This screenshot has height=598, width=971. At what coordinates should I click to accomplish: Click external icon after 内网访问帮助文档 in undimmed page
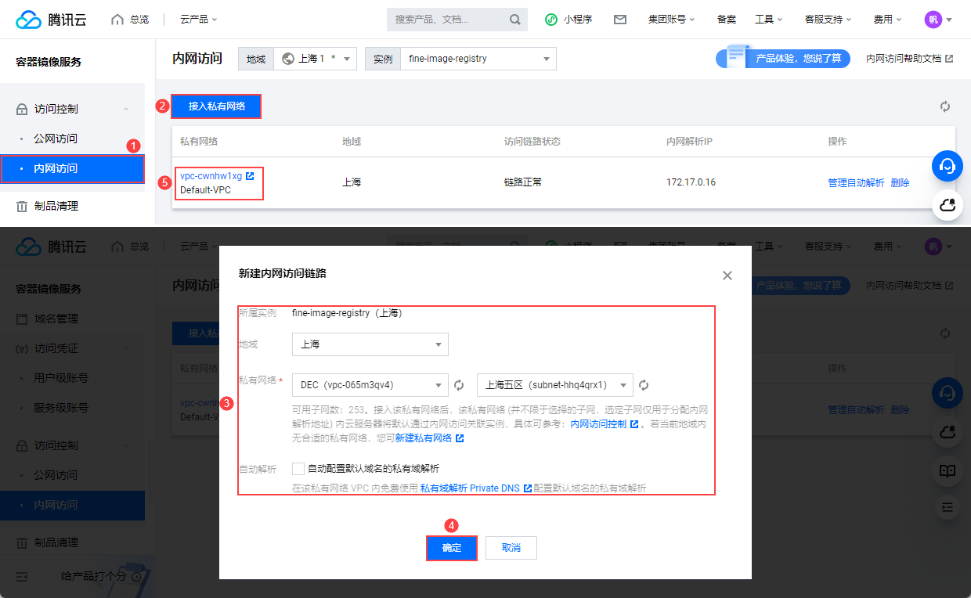[x=949, y=59]
